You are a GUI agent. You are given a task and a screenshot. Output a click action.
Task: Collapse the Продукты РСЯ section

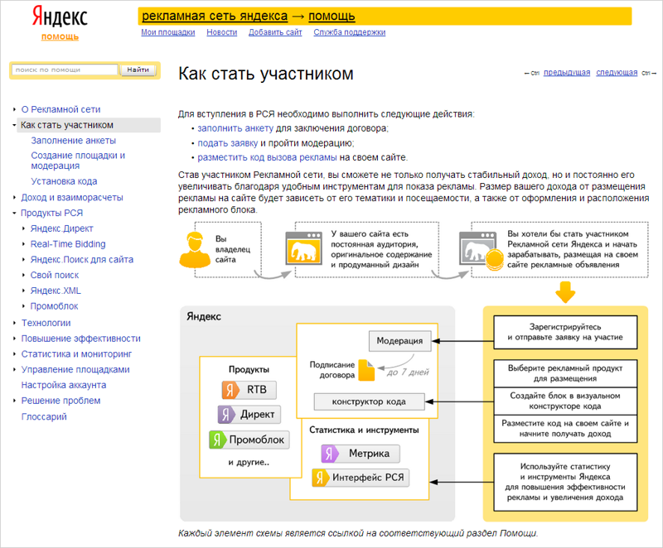[x=15, y=214]
